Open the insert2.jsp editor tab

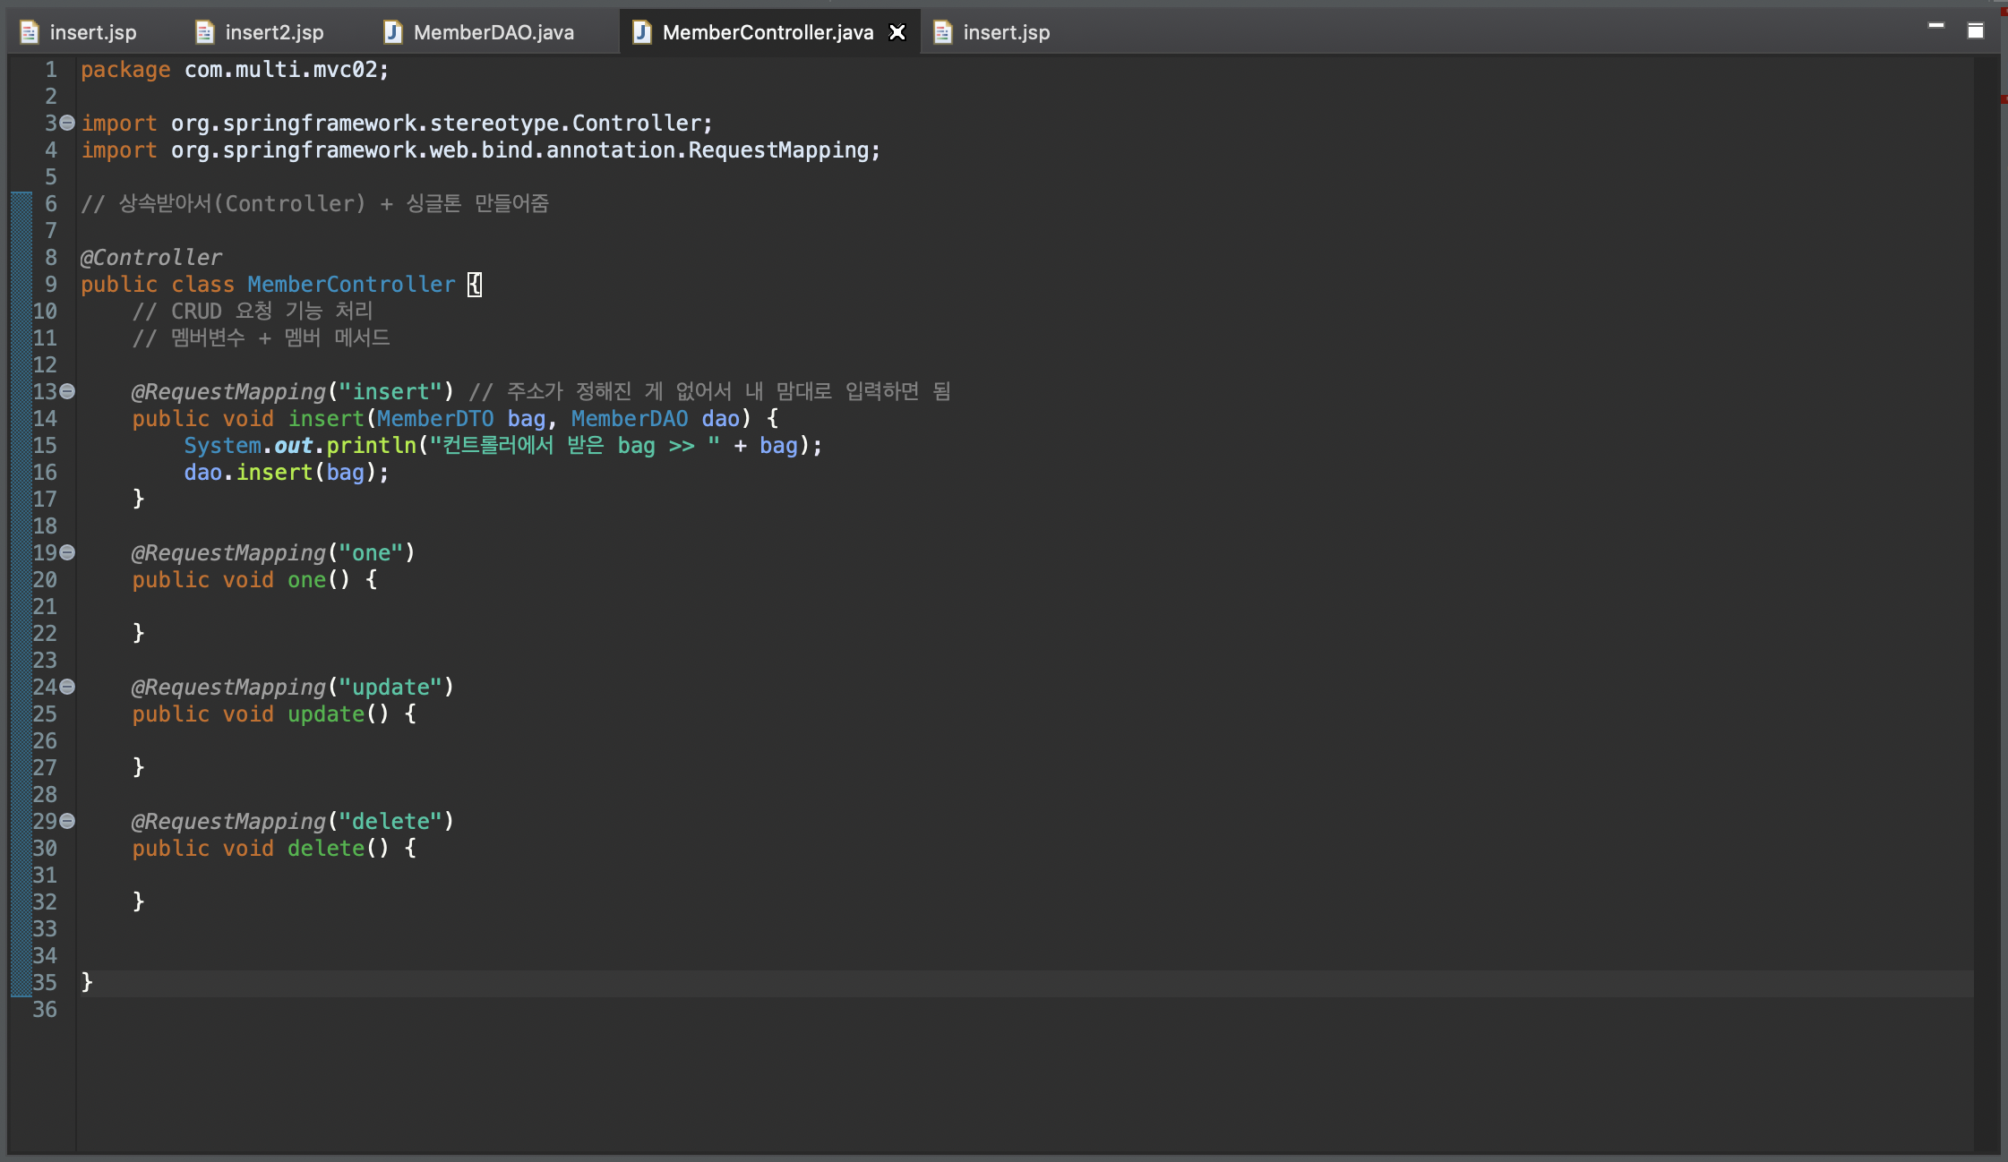[273, 32]
